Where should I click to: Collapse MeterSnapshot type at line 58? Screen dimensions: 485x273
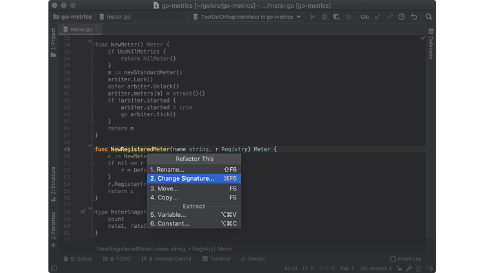tap(92, 212)
